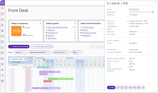Click the key icon in booking toolbar
158x93 pixels.
[x=143, y=87]
